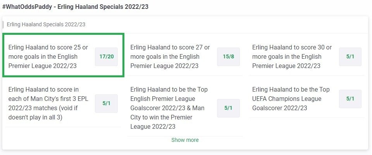The width and height of the screenshot is (372, 155).
Task: Click the Top Goalscorer & Man City bet text
Action: (170, 108)
